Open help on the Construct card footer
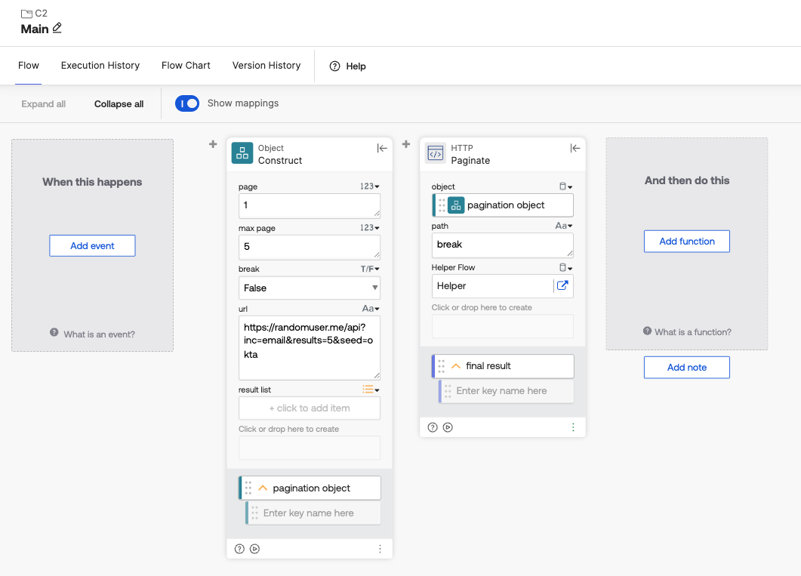The height and width of the screenshot is (576, 801). pyautogui.click(x=239, y=549)
